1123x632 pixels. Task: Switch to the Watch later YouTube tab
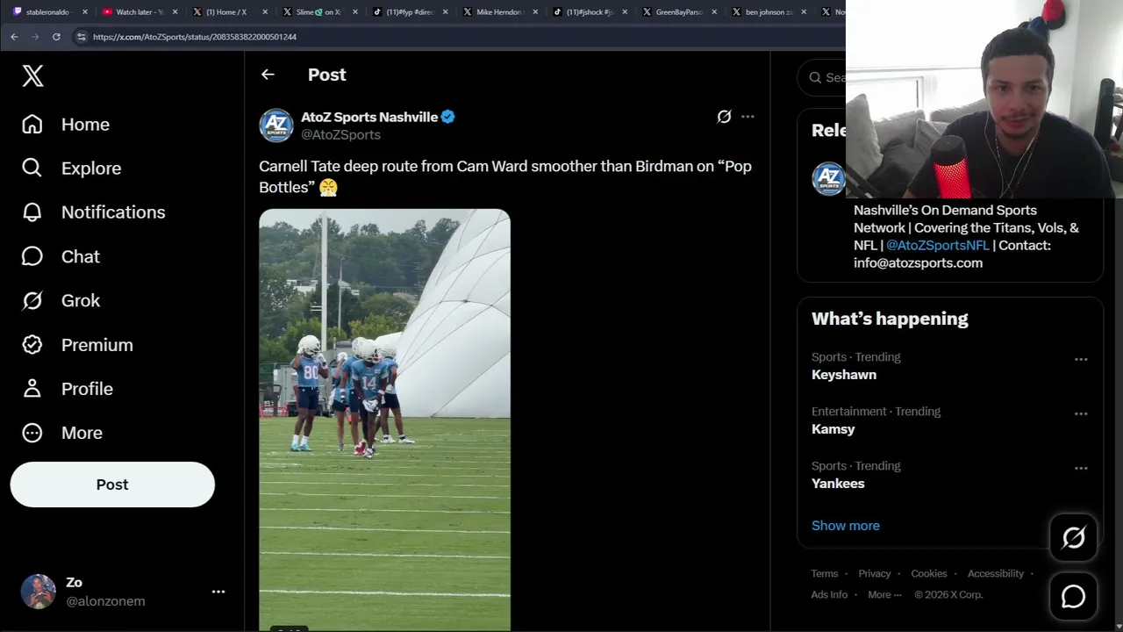coord(139,12)
